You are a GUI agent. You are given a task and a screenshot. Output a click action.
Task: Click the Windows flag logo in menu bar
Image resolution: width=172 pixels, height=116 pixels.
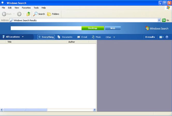168,8
